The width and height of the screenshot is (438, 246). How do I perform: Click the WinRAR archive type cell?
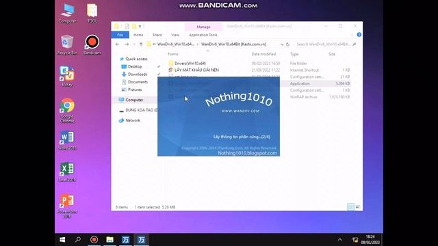click(x=303, y=97)
